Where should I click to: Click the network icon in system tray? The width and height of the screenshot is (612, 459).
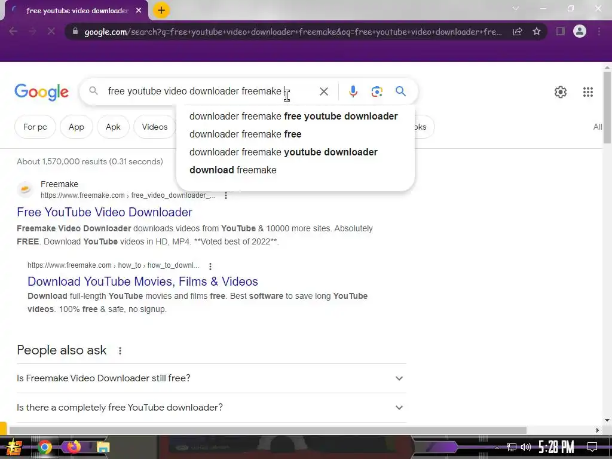(512, 447)
